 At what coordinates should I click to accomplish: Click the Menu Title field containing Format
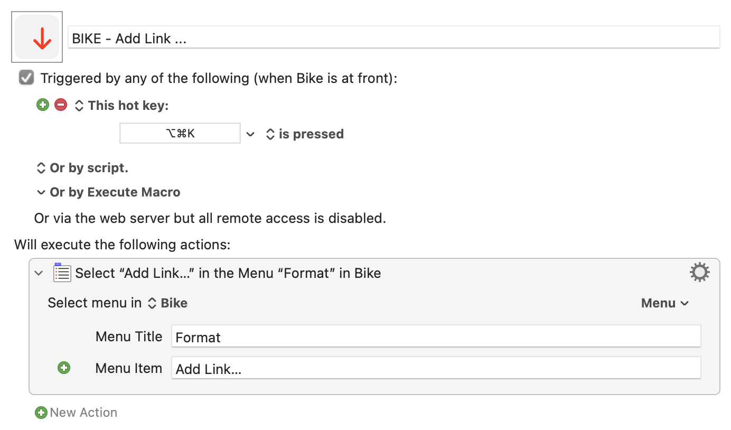click(x=436, y=336)
